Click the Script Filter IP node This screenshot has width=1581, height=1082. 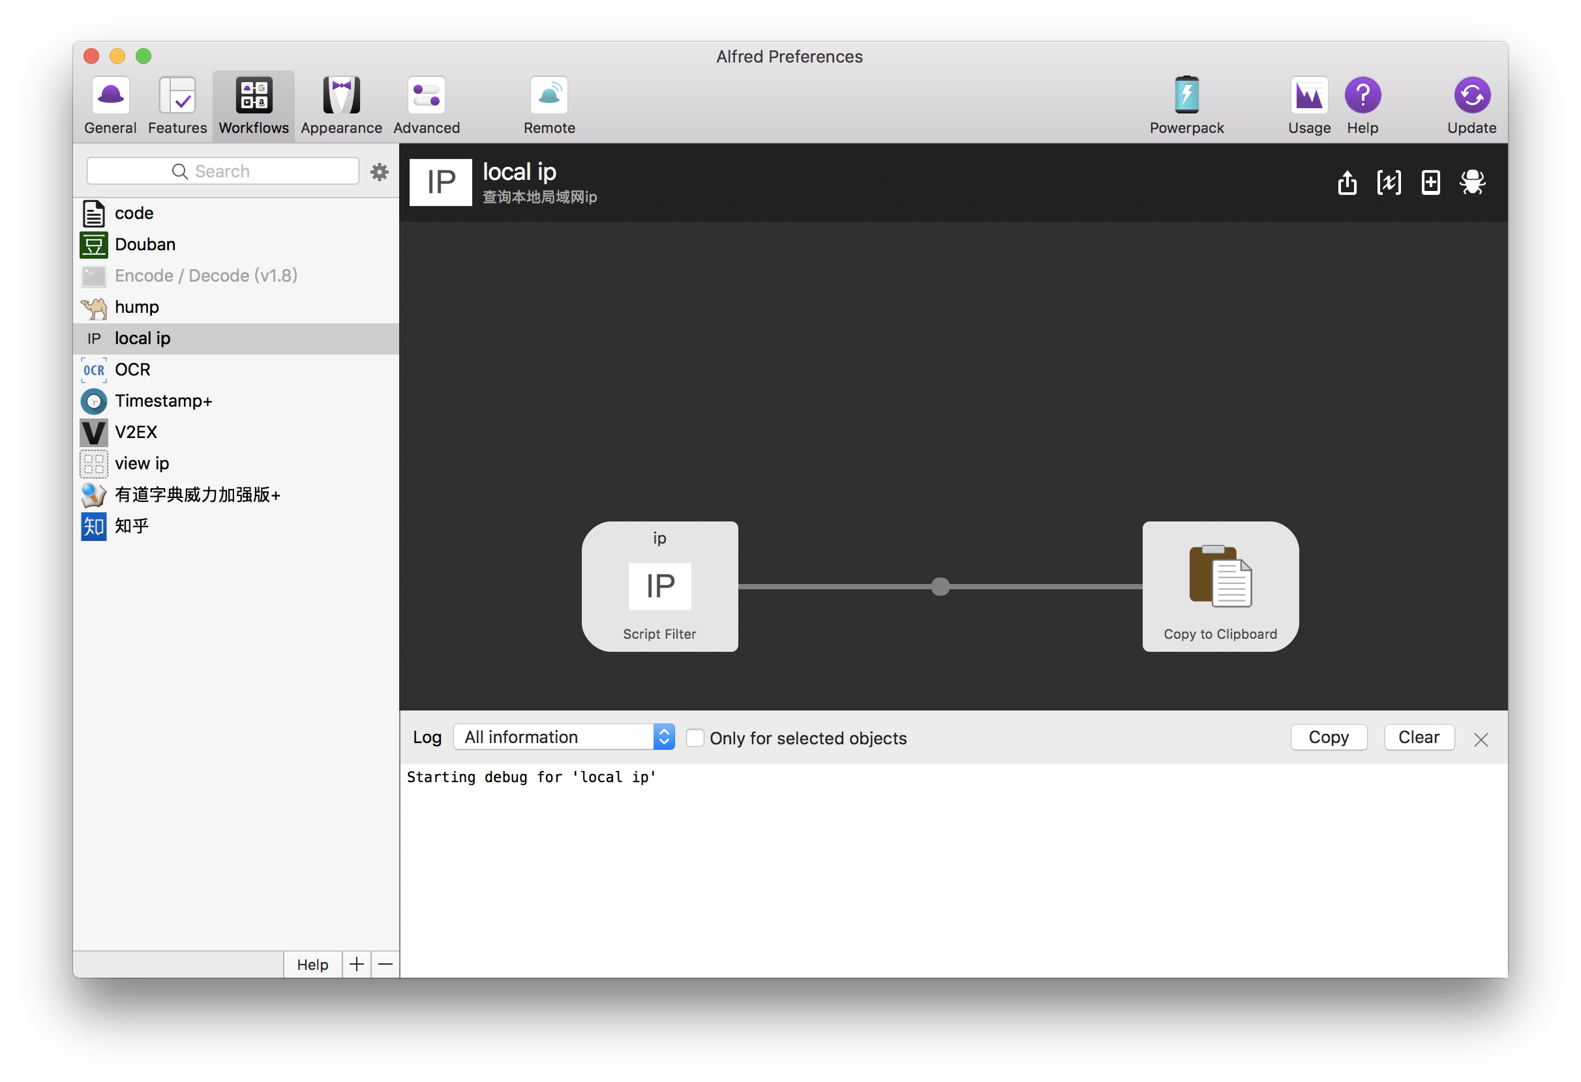click(659, 586)
